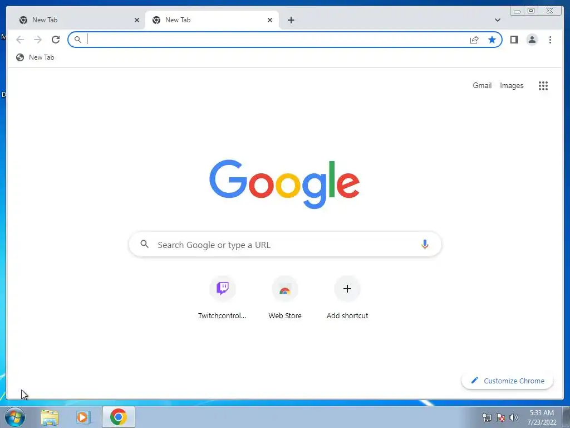Image resolution: width=570 pixels, height=428 pixels.
Task: Open the profile avatar menu
Action: pyautogui.click(x=532, y=40)
